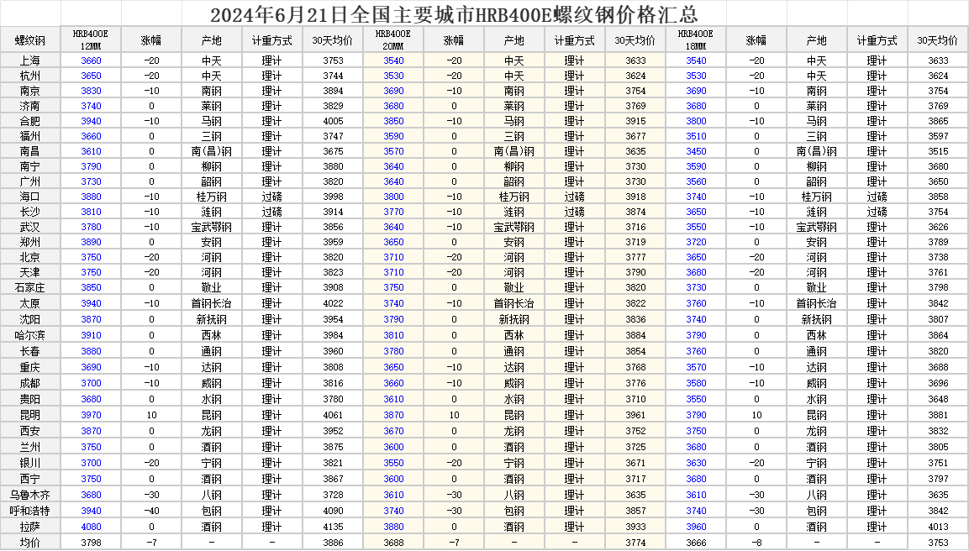Click the 合肥 city row label
The height and width of the screenshot is (551, 969).
point(30,121)
